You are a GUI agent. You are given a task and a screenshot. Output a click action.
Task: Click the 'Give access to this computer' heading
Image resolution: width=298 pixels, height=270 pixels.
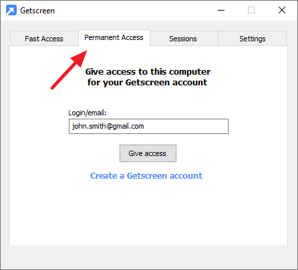click(x=148, y=72)
